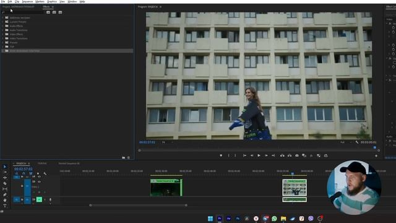
Task: Open the playback resolution Full dropdown
Action: [346, 142]
